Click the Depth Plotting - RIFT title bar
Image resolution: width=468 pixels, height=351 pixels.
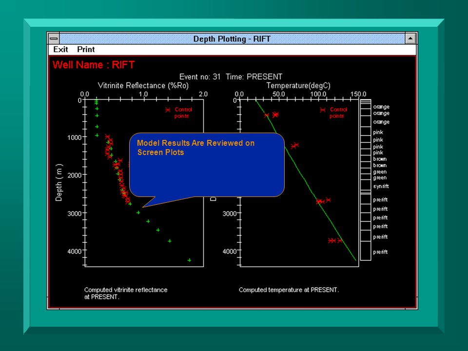[x=232, y=39]
